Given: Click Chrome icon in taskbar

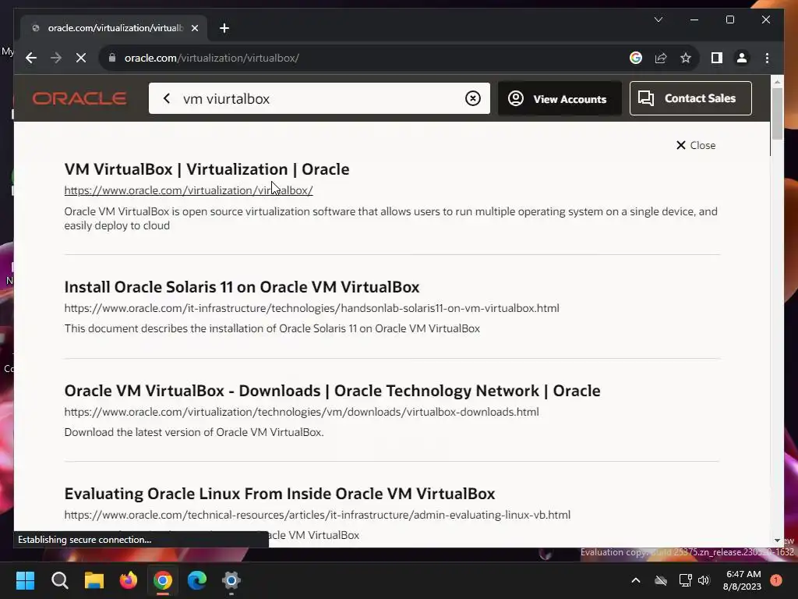Looking at the screenshot, I should coord(163,580).
